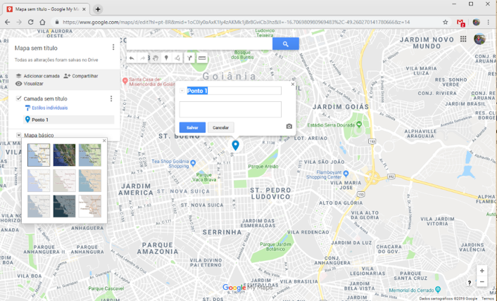Uncheck the Camada sem título layer checkbox
The image size is (497, 301).
click(x=19, y=98)
